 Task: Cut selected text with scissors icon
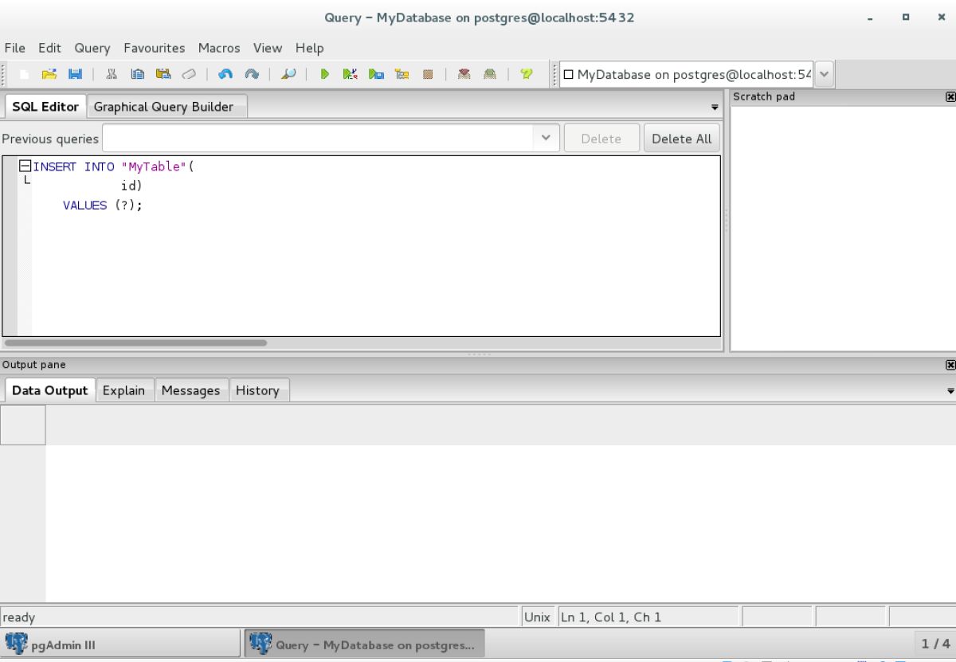(x=112, y=74)
